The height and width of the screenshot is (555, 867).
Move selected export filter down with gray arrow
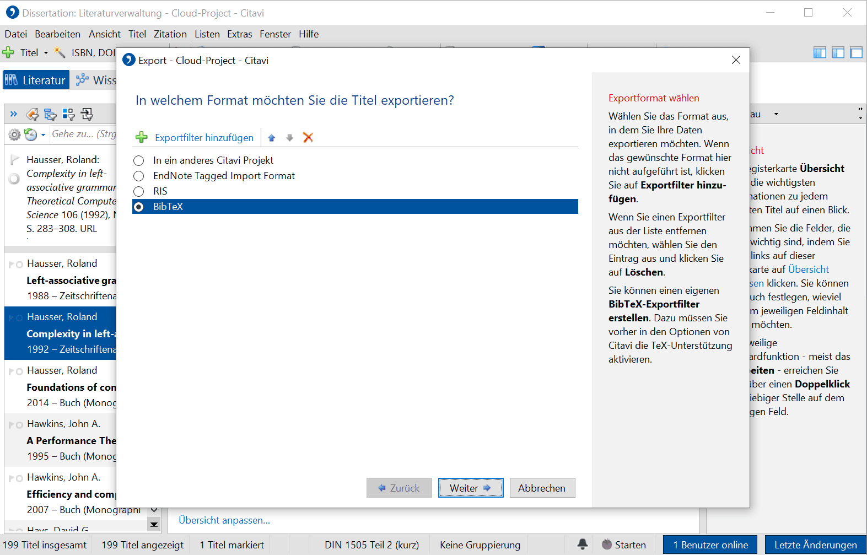[x=289, y=138]
